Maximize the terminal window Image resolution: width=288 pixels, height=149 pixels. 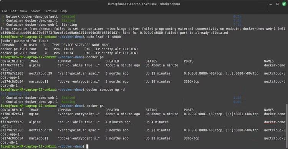278,4
